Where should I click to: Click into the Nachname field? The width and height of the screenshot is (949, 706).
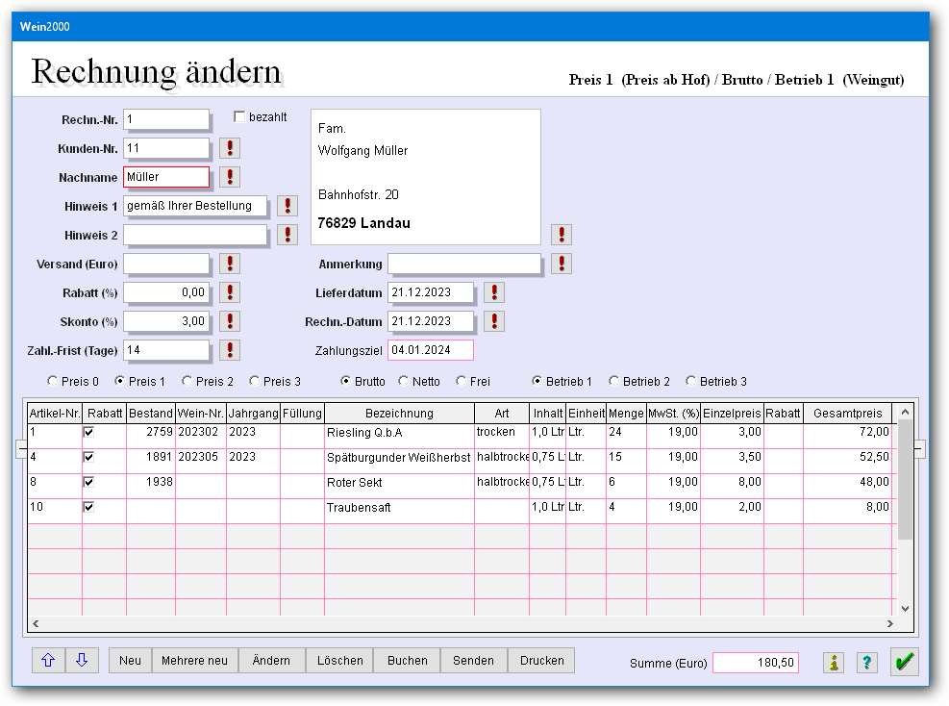point(166,177)
